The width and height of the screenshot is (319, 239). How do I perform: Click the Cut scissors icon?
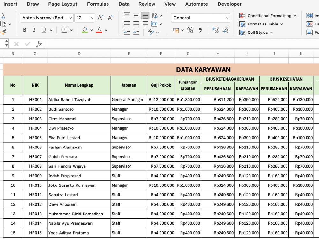(x=3, y=16)
